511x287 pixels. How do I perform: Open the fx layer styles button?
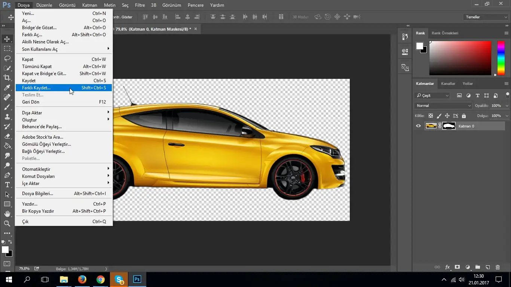447,267
